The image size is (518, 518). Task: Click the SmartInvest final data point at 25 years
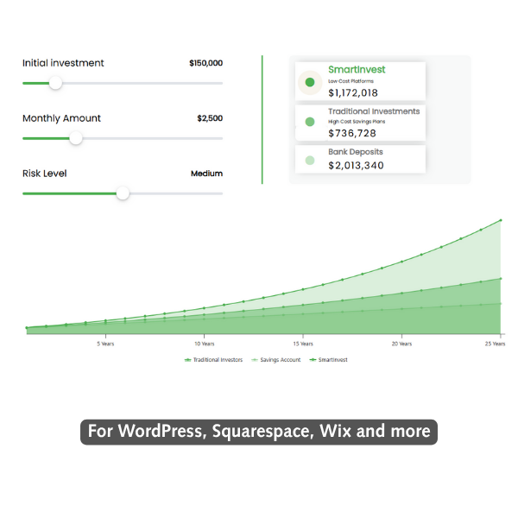[x=501, y=220]
